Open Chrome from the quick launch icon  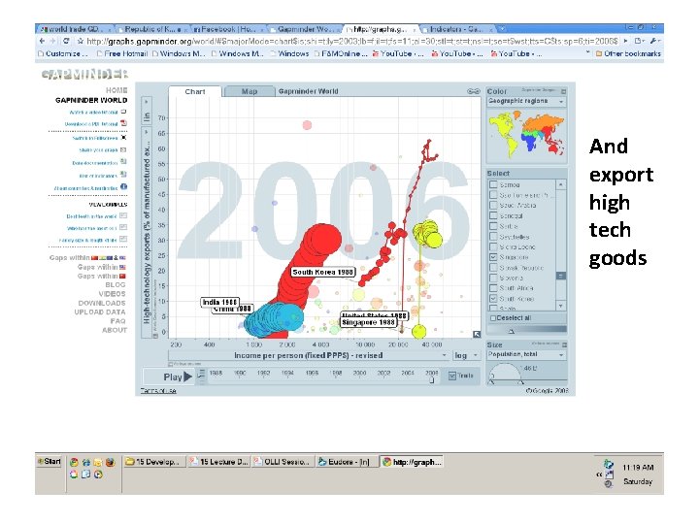pos(74,463)
